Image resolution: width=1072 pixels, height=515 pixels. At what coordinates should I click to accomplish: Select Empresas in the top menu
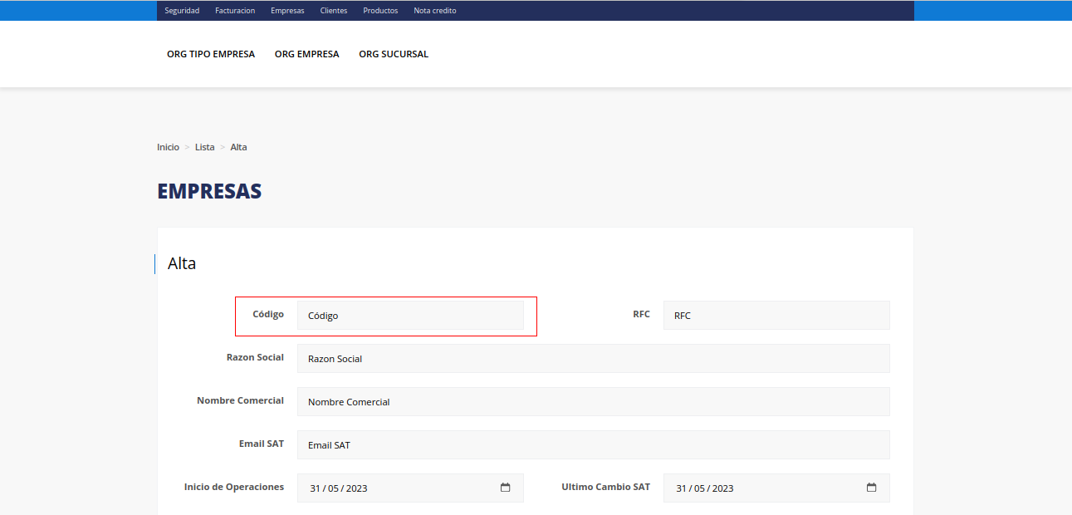click(x=287, y=11)
